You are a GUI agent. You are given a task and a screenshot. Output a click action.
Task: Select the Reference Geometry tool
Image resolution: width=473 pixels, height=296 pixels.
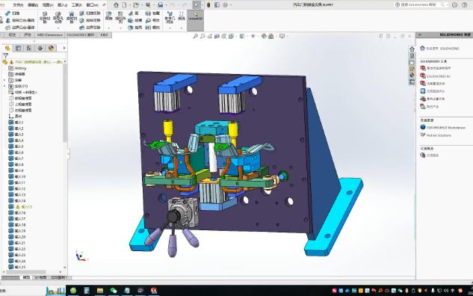click(x=170, y=17)
